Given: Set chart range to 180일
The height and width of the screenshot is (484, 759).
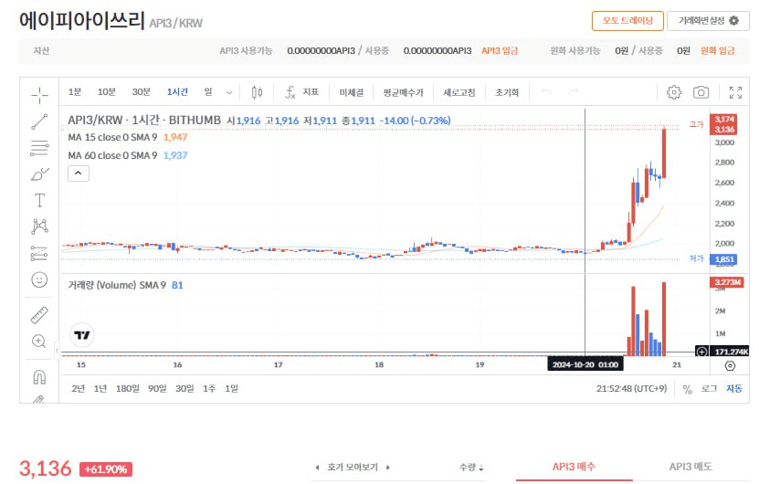Looking at the screenshot, I should coord(127,389).
